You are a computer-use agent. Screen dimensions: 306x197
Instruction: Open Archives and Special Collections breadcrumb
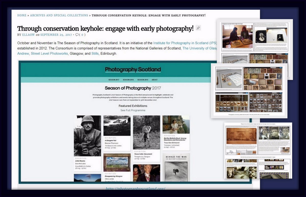(59, 15)
